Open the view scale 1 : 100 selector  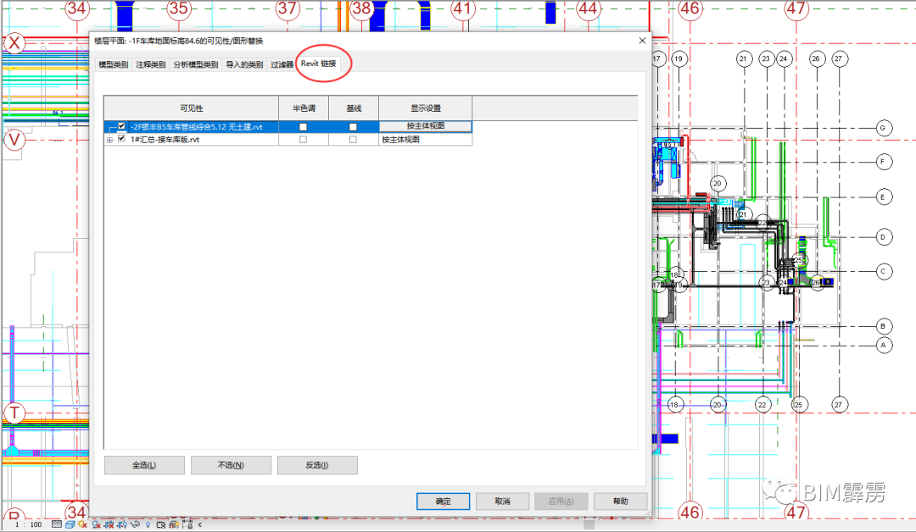[29, 524]
